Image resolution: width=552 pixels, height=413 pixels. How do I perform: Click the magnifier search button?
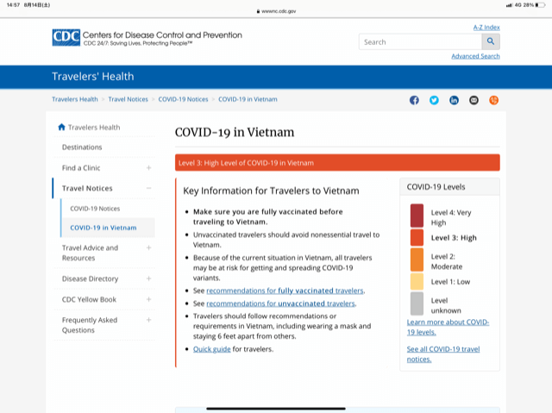tap(491, 41)
